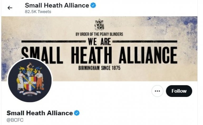203x125 pixels.
Task: Go back using the left arrow
Action: (x=10, y=8)
